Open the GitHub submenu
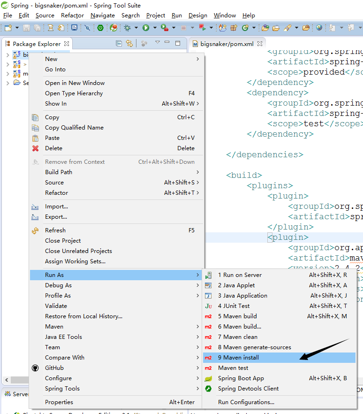363x414 pixels. tap(116, 368)
